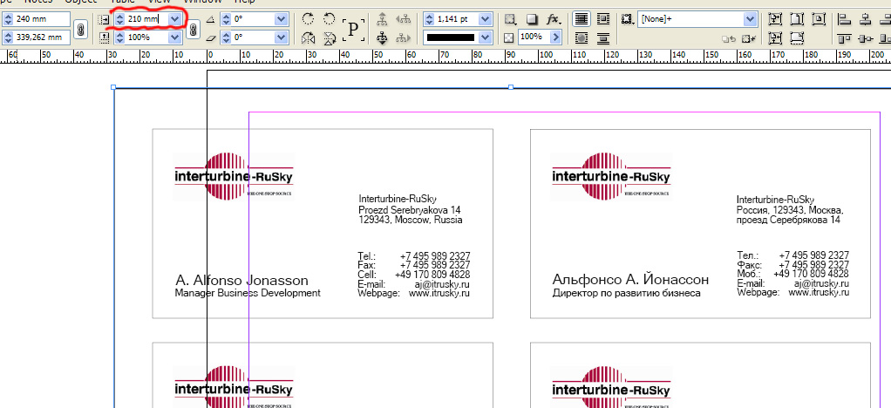Image resolution: width=891 pixels, height=408 pixels.
Task: Rotate selection 90° counter-clockwise icon
Action: click(330, 19)
